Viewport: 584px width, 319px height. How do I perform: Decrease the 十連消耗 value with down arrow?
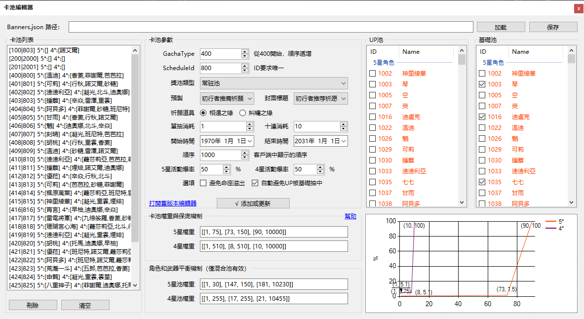coord(344,129)
